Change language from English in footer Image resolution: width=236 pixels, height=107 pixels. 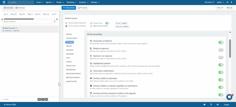coord(227,105)
